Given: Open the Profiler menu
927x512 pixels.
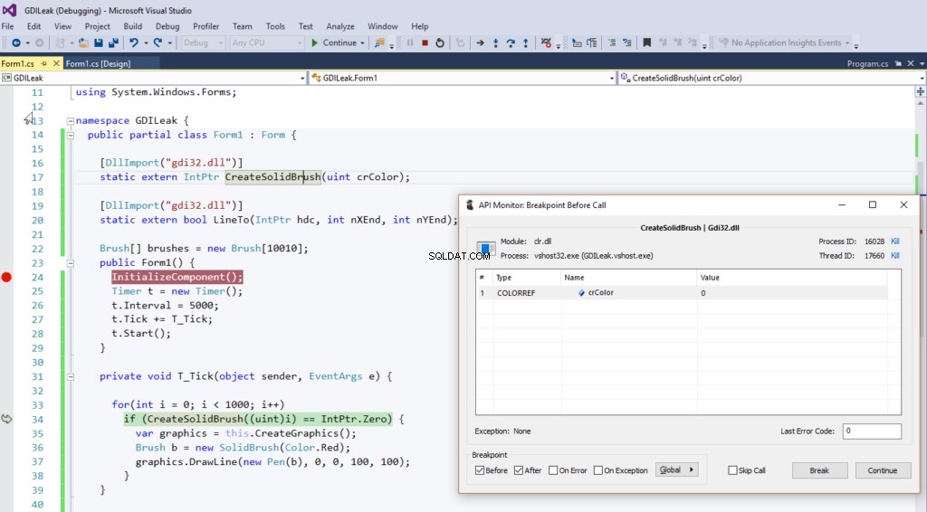Looking at the screenshot, I should pyautogui.click(x=205, y=26).
